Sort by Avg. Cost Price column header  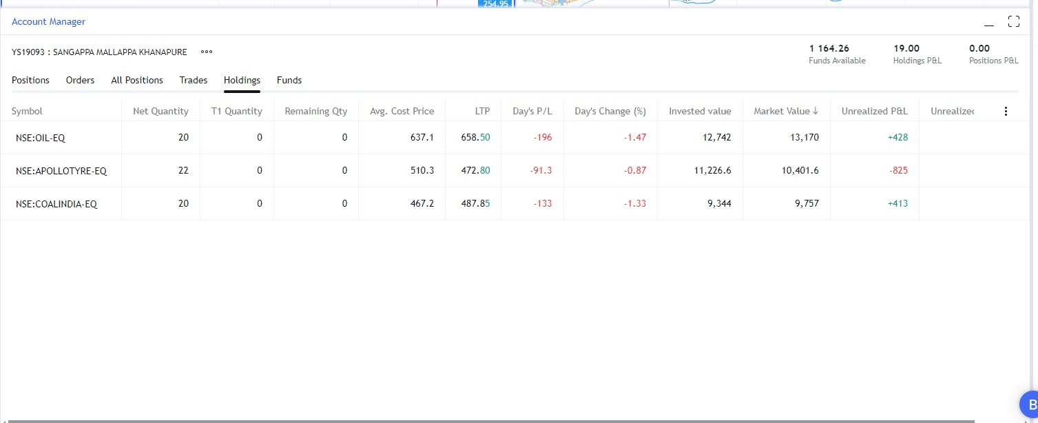pos(402,111)
